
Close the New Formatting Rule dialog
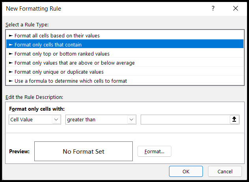236,8
